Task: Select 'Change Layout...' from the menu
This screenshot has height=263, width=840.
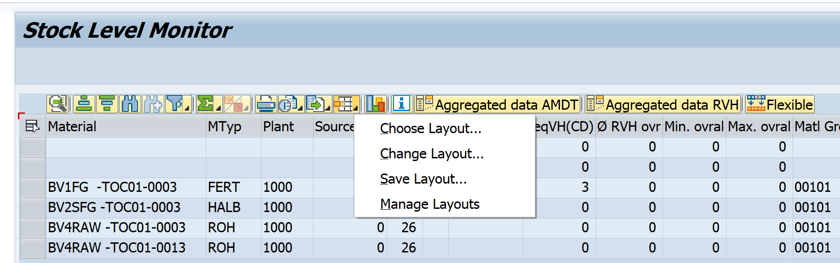Action: coord(431,154)
